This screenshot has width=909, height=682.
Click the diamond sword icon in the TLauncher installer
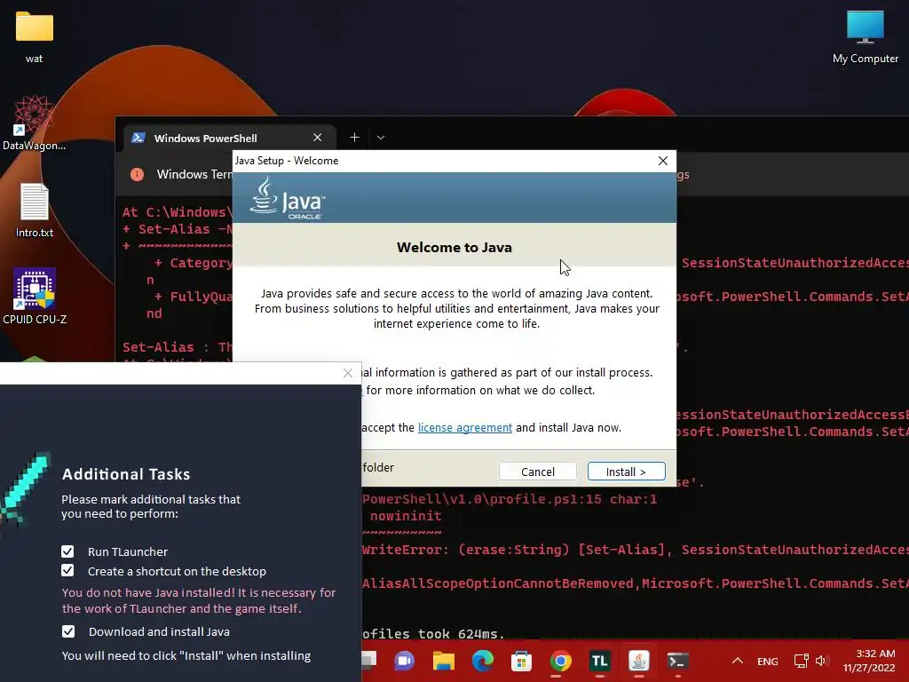[24, 488]
